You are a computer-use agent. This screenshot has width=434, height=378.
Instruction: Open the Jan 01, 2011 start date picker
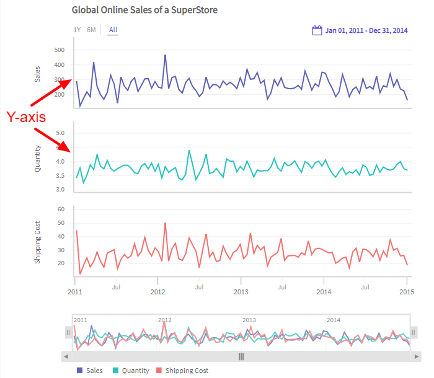click(345, 30)
